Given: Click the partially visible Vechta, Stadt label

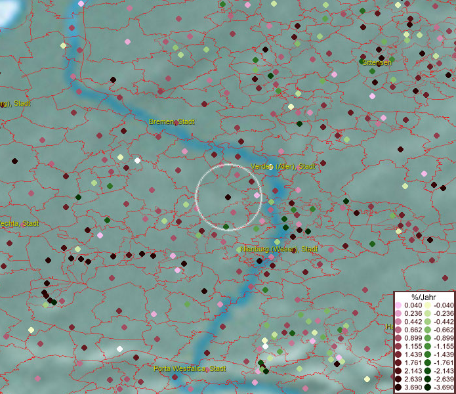Looking at the screenshot, I should tap(18, 223).
